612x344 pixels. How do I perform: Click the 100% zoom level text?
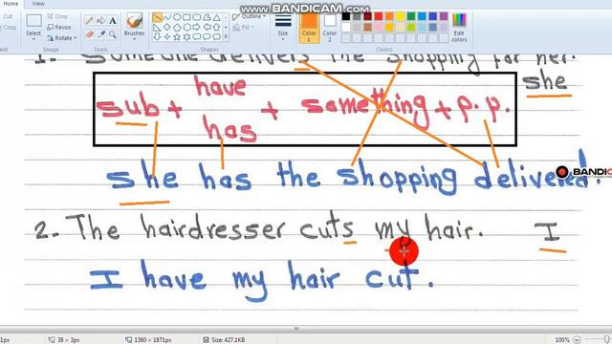[562, 340]
